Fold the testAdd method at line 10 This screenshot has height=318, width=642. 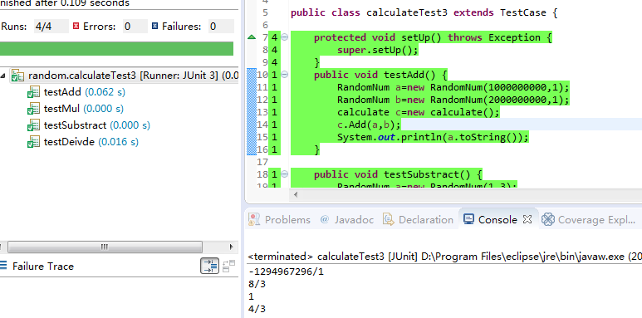(284, 75)
